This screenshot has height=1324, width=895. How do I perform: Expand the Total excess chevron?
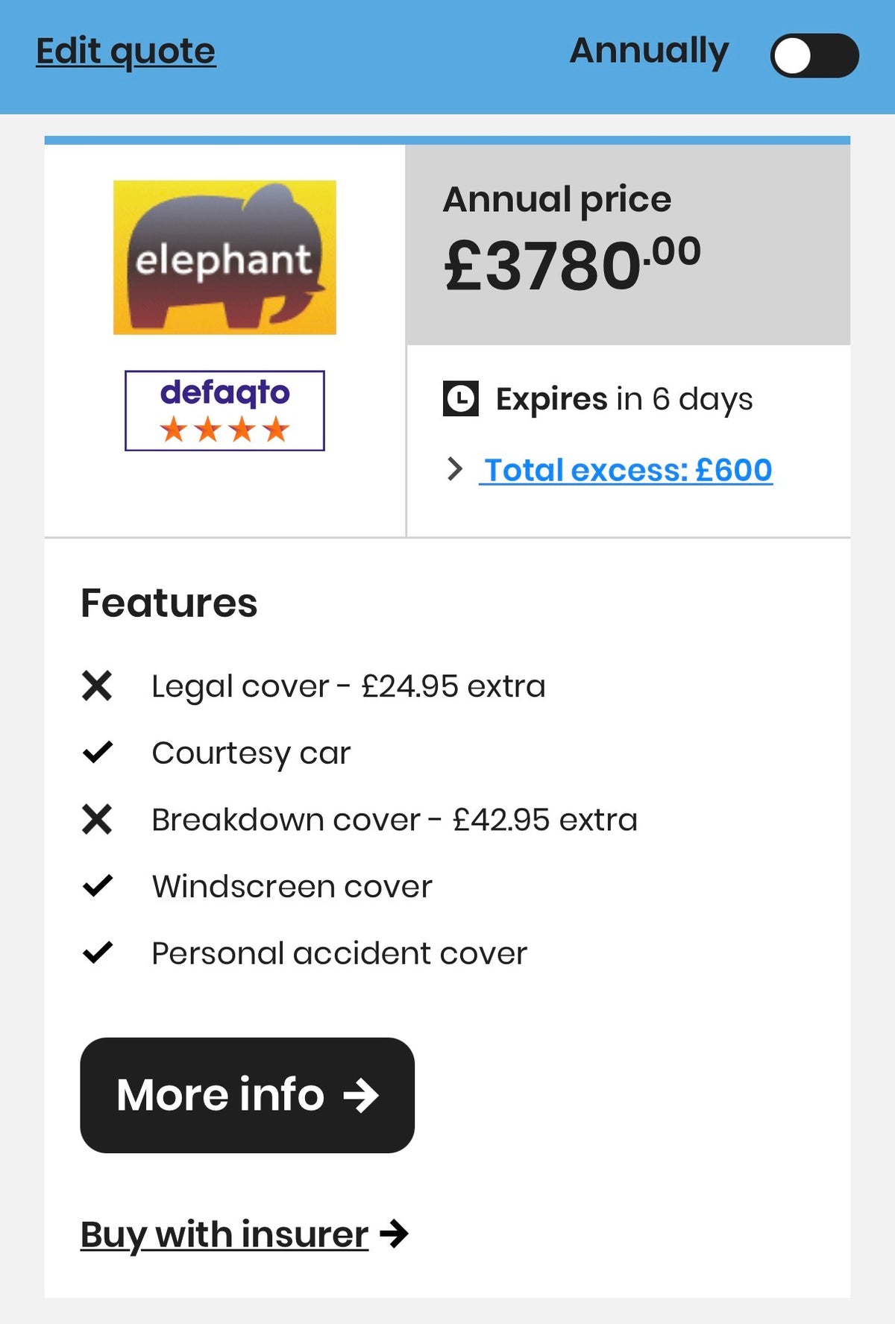coord(454,469)
